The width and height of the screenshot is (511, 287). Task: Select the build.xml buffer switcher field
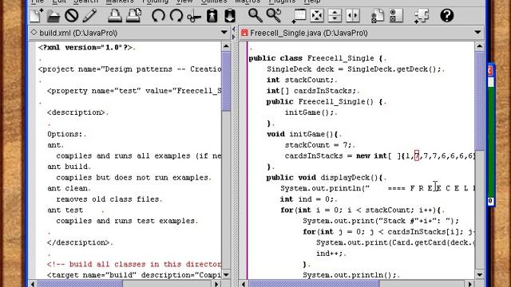pos(129,33)
